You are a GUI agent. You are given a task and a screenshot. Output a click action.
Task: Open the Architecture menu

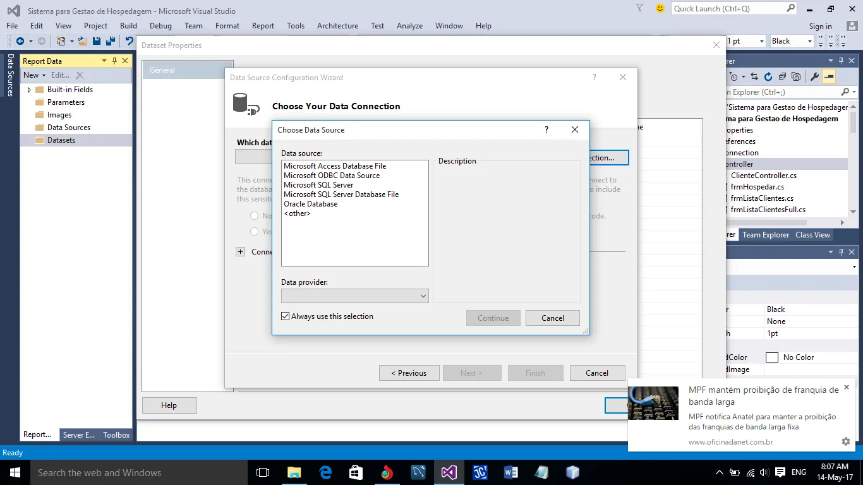click(x=337, y=26)
